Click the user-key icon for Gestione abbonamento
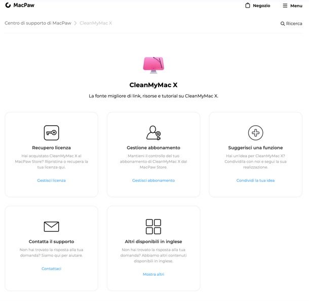The height and width of the screenshot is (301, 309). 153,133
